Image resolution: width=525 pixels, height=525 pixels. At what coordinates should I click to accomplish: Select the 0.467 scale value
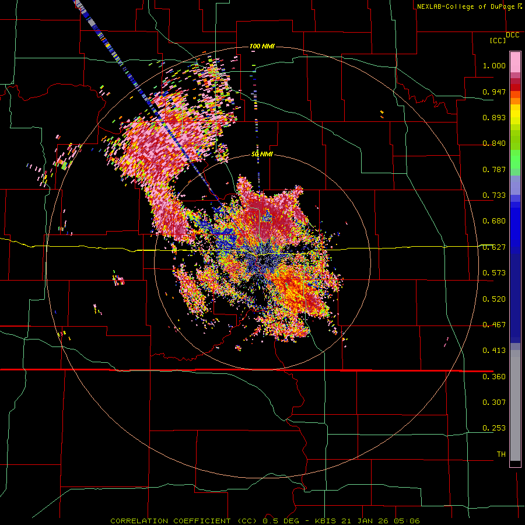click(494, 325)
